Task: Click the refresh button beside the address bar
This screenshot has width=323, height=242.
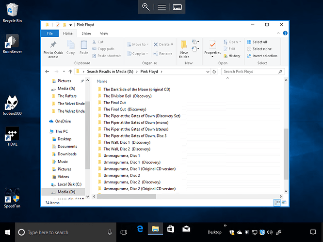Action: [214, 72]
